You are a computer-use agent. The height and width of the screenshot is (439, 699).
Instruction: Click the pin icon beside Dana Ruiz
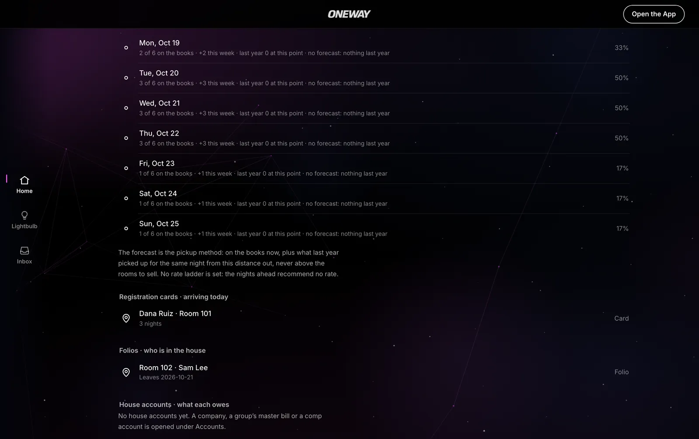point(126,318)
